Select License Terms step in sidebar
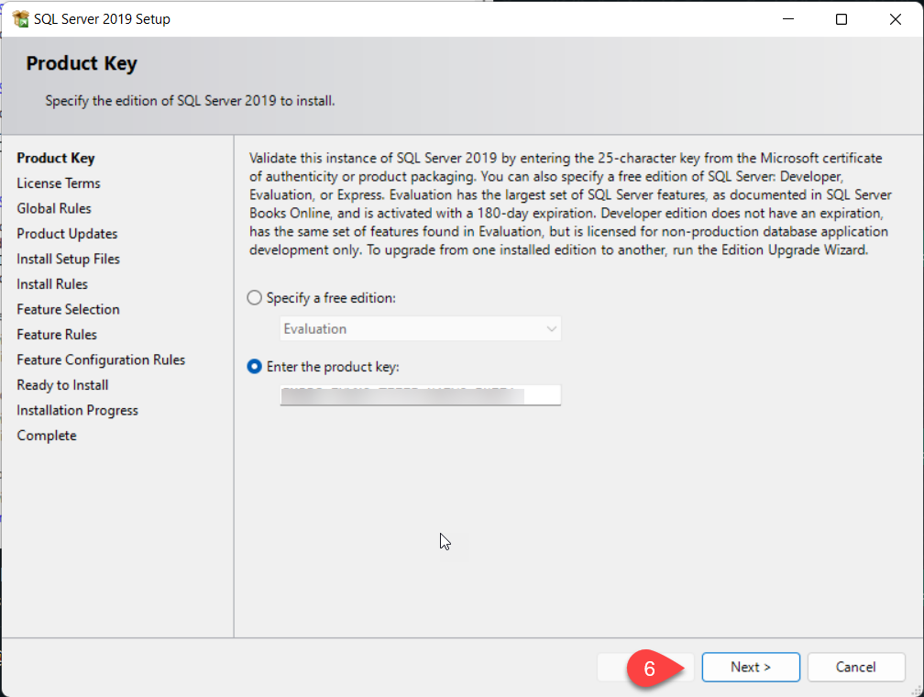 click(x=59, y=183)
